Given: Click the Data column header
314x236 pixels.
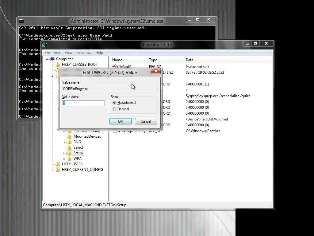Looking at the screenshot, I should coord(228,60).
